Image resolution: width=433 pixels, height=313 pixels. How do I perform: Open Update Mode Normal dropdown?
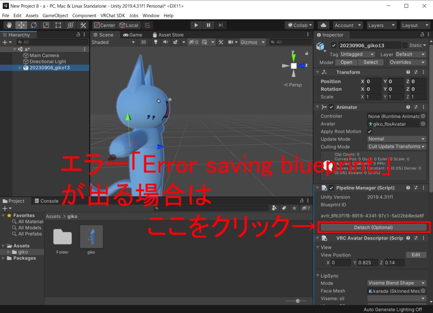[396, 139]
